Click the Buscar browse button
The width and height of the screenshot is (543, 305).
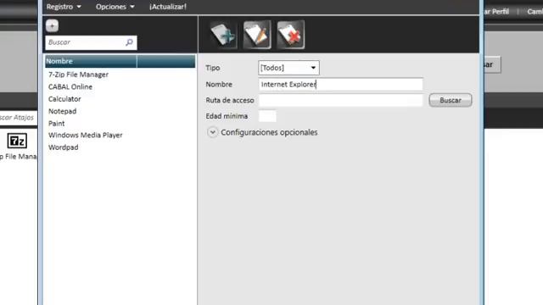click(x=451, y=100)
